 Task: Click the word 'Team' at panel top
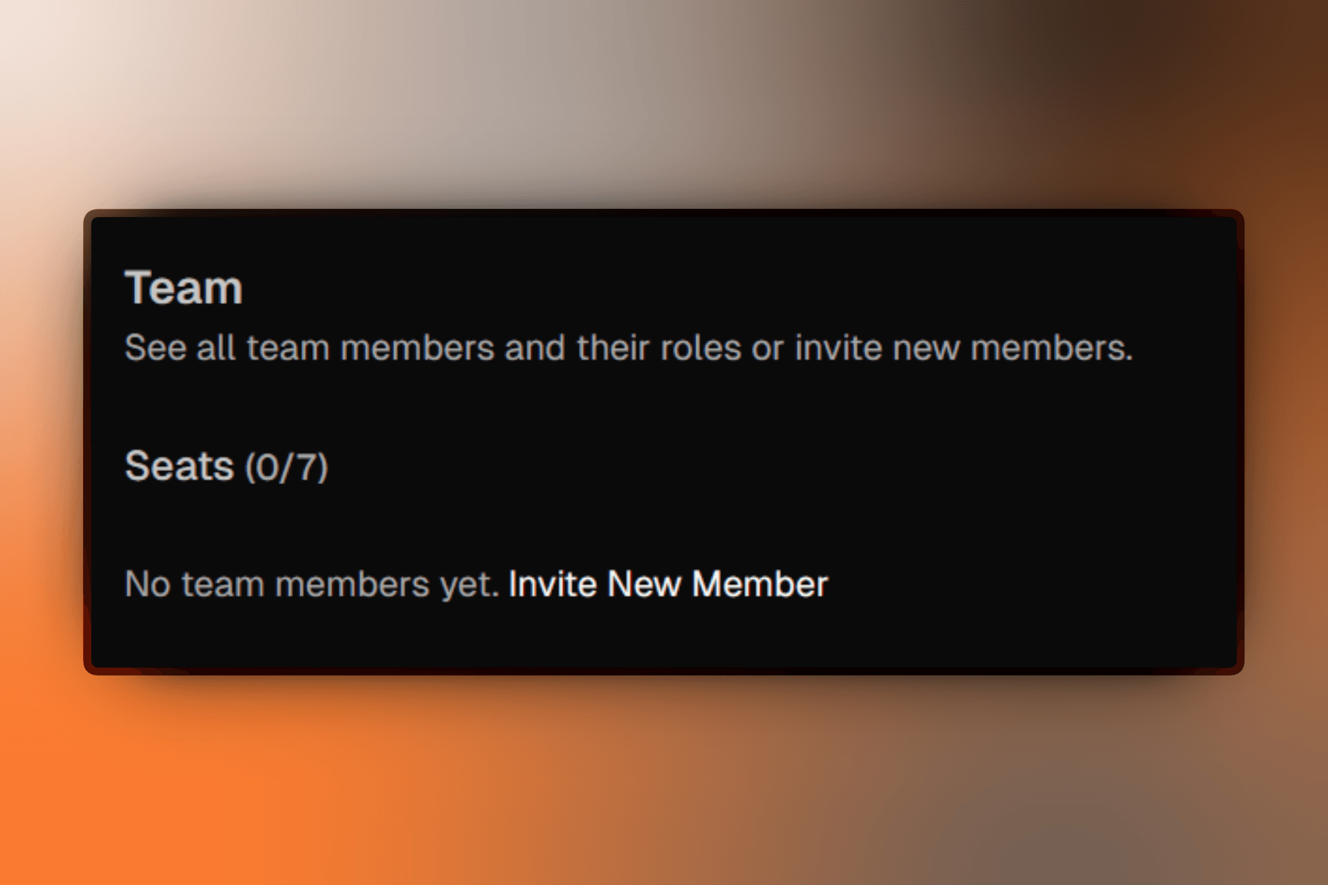point(182,287)
